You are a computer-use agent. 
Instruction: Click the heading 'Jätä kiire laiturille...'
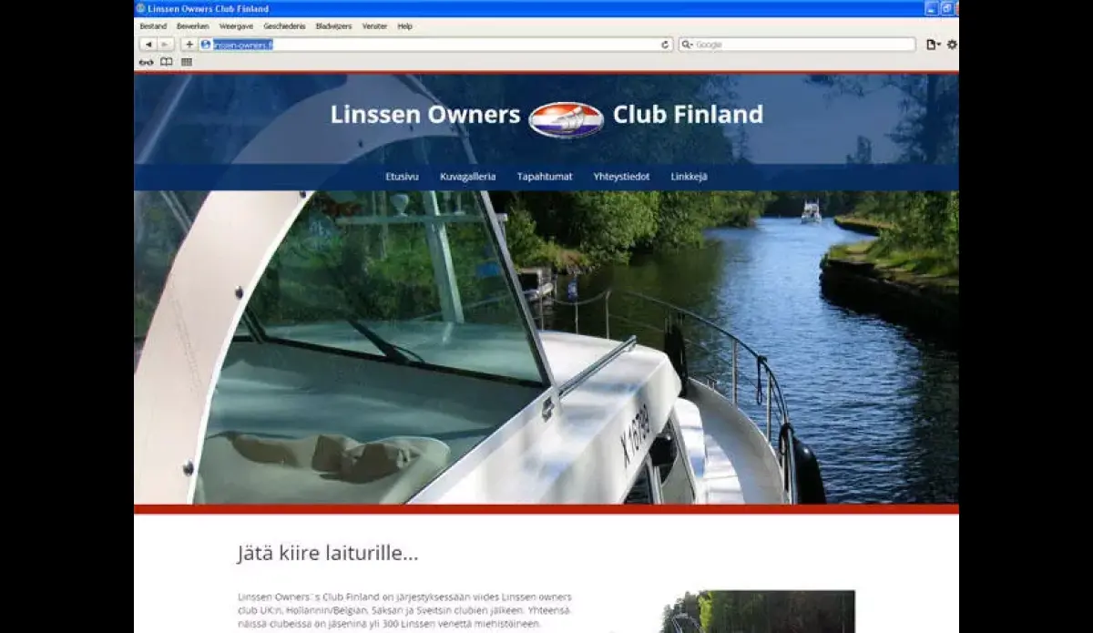328,553
